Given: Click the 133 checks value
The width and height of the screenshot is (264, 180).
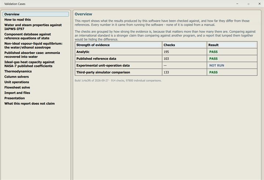Looking at the screenshot, I should pos(166,72).
